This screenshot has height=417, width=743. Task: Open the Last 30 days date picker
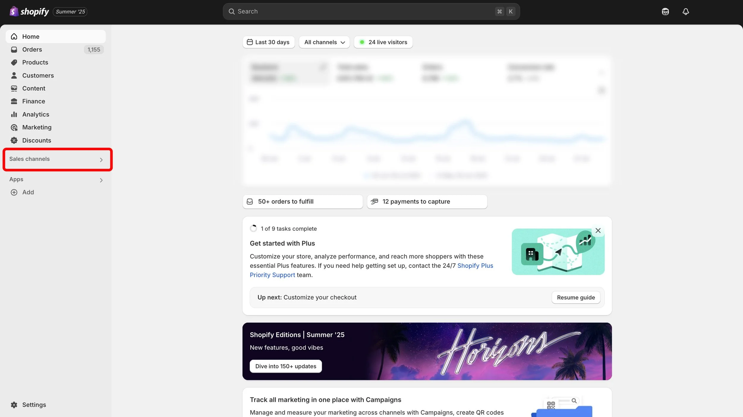(268, 42)
